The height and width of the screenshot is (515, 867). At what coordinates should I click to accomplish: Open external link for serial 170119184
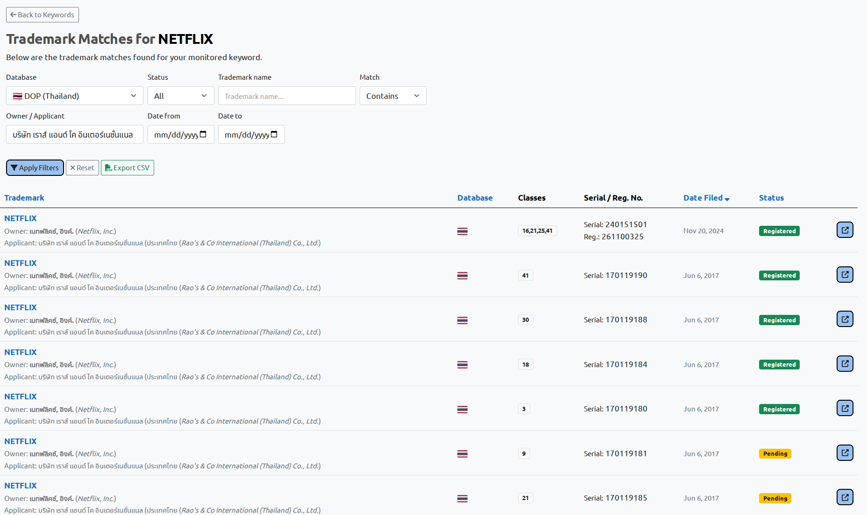(x=845, y=364)
